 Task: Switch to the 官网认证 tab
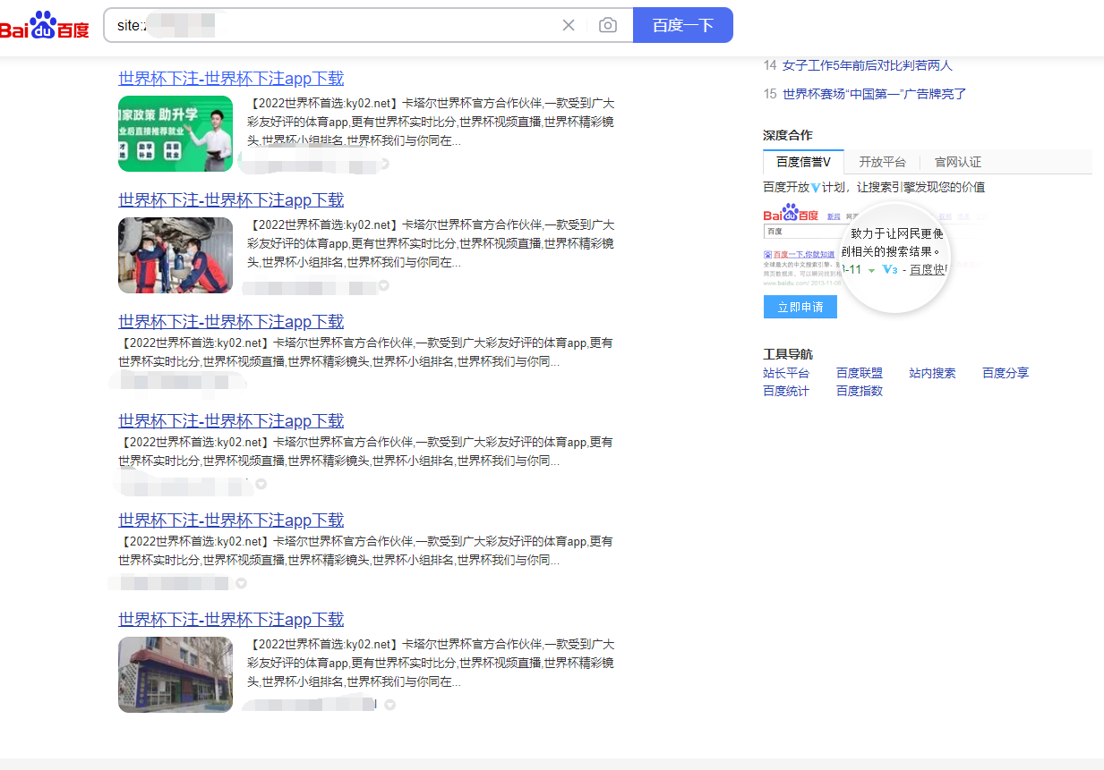pos(958,162)
